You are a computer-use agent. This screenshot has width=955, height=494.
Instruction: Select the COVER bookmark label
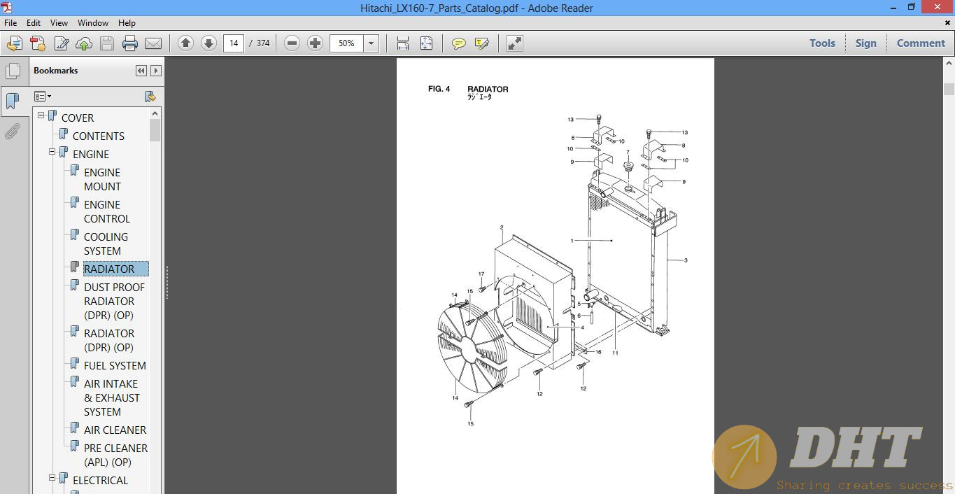pyautogui.click(x=77, y=118)
